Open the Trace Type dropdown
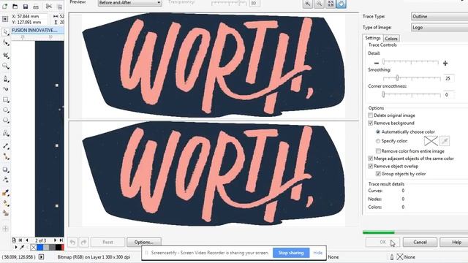 click(x=439, y=16)
